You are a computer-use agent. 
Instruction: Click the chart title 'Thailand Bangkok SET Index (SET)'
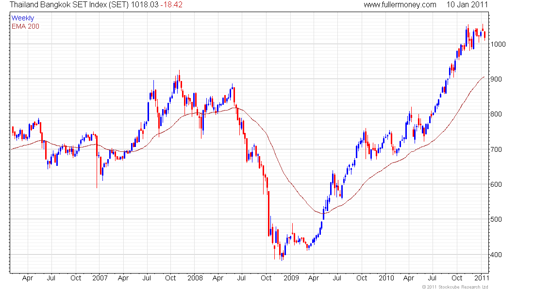(69, 5)
